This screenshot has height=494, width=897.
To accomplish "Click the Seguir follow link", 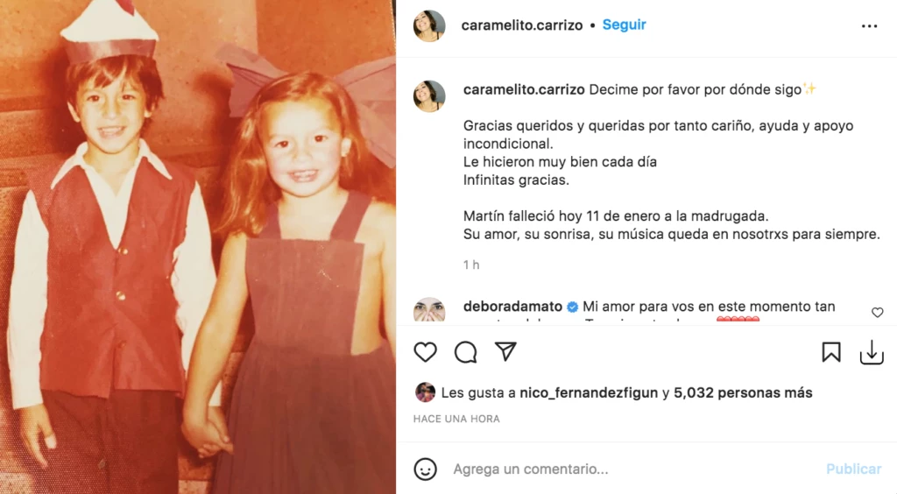I will (x=624, y=25).
